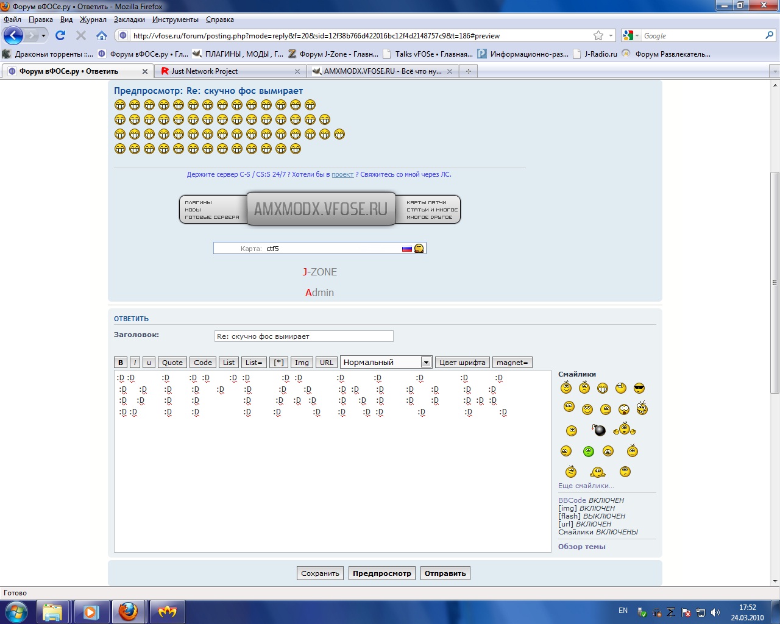
Task: Open Firefox from the Windows taskbar
Action: coord(128,611)
